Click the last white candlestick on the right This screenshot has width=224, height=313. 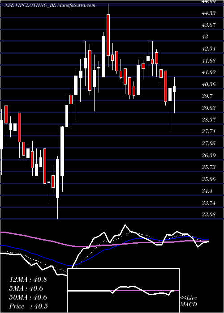click(x=174, y=89)
